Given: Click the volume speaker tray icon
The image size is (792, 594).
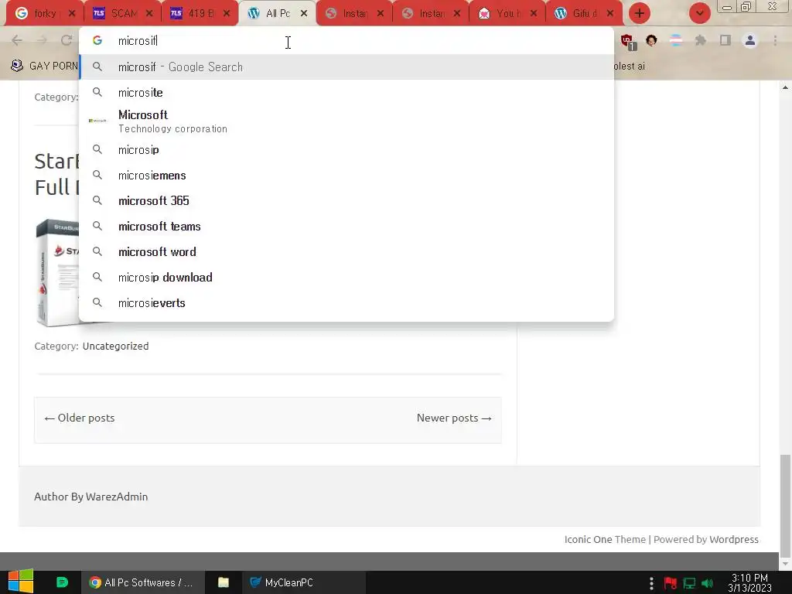Looking at the screenshot, I should [708, 583].
